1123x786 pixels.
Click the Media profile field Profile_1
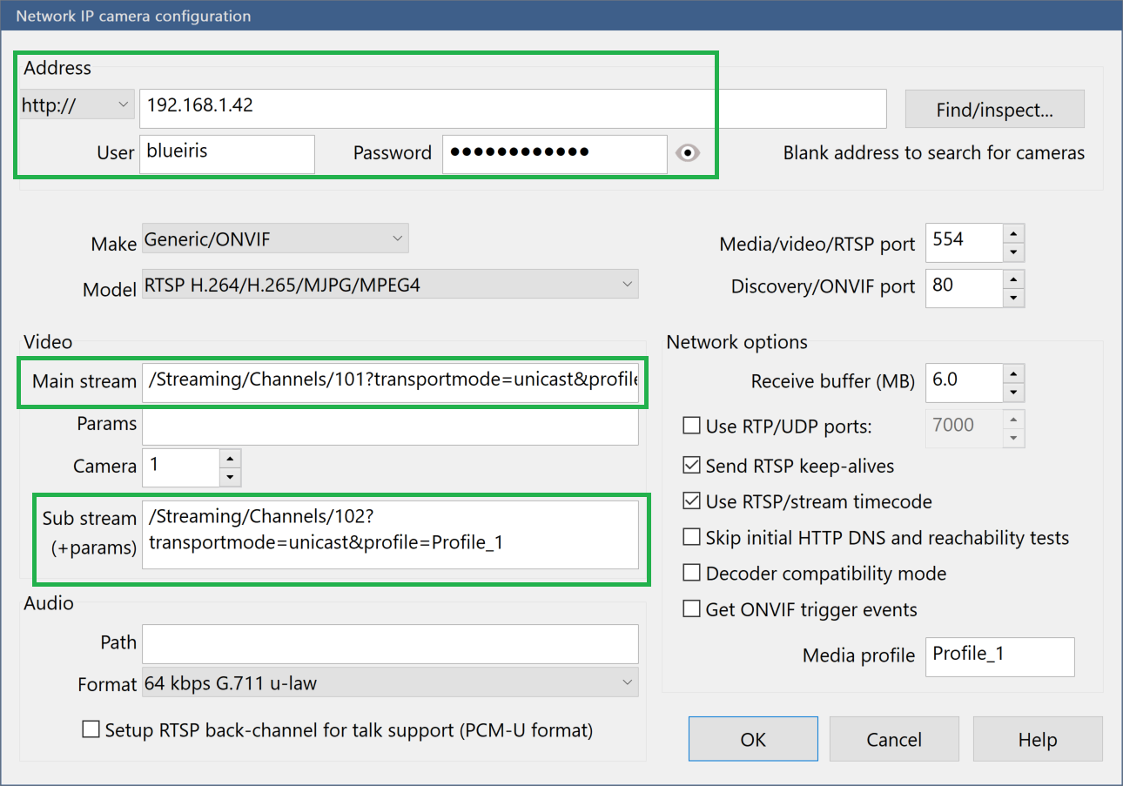(x=1000, y=656)
